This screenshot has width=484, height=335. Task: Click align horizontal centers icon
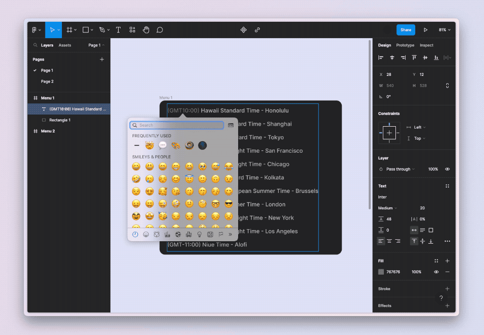coord(392,58)
